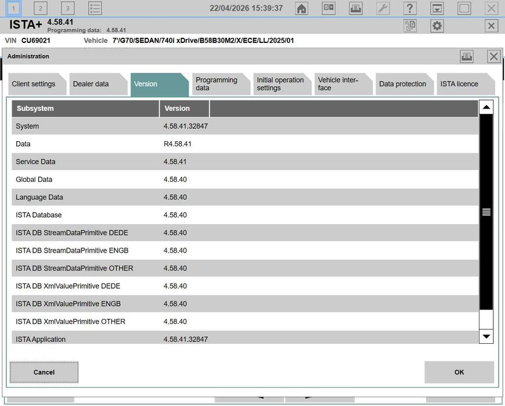505x406 pixels.
Task: Select ISTA DB XmlValuePrimitive DEDE row
Action: tap(245, 286)
